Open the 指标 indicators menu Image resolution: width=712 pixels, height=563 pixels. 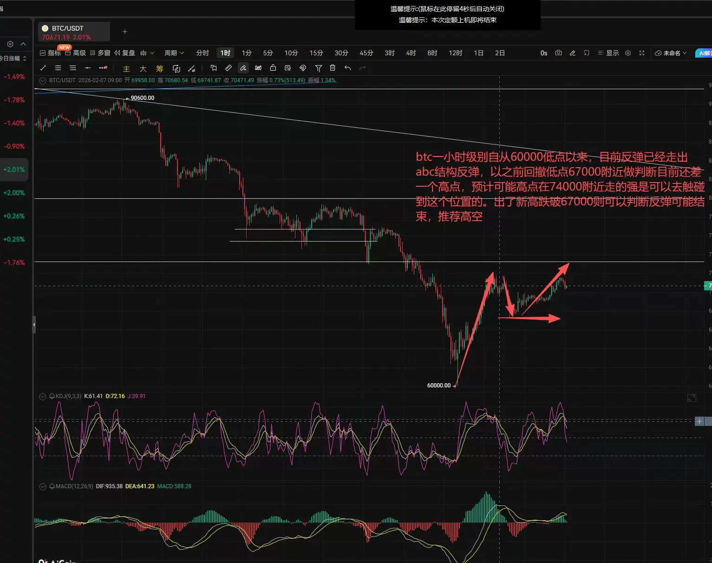[x=51, y=53]
